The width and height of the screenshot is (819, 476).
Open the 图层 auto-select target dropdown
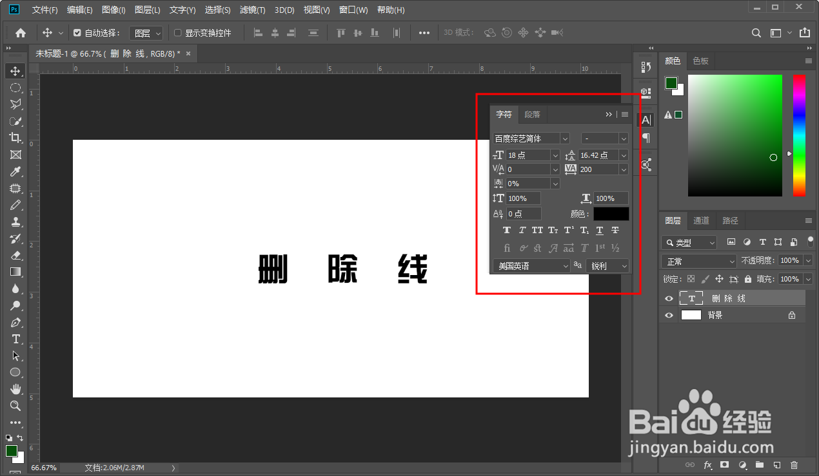click(146, 33)
